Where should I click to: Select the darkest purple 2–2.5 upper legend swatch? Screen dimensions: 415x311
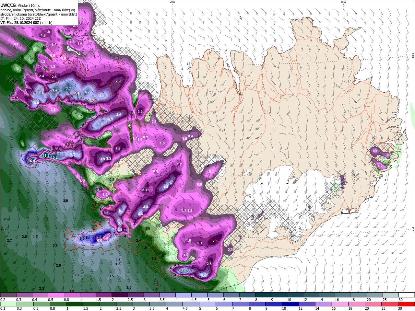pyautogui.click(x=120, y=295)
